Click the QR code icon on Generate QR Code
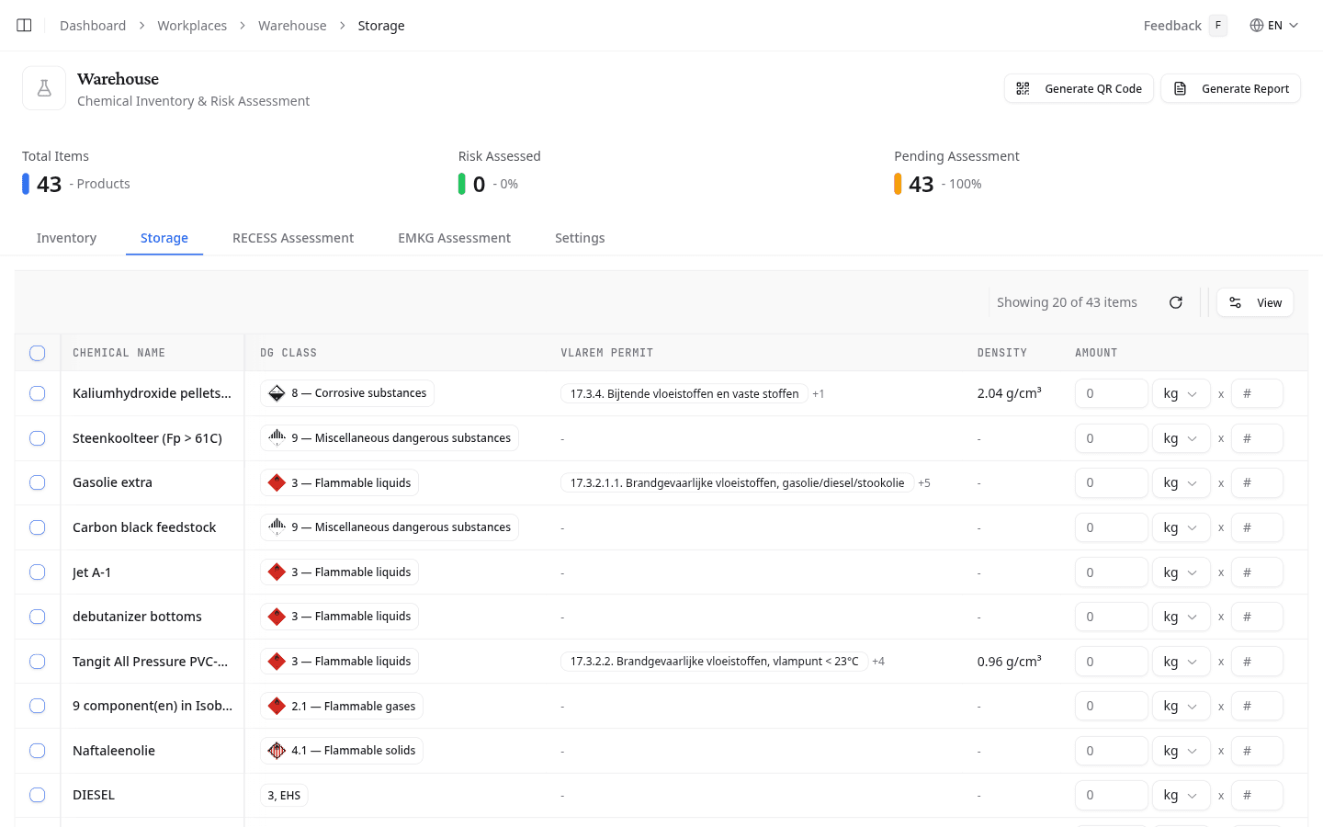Screen dimensions: 1323x827 pos(1023,88)
